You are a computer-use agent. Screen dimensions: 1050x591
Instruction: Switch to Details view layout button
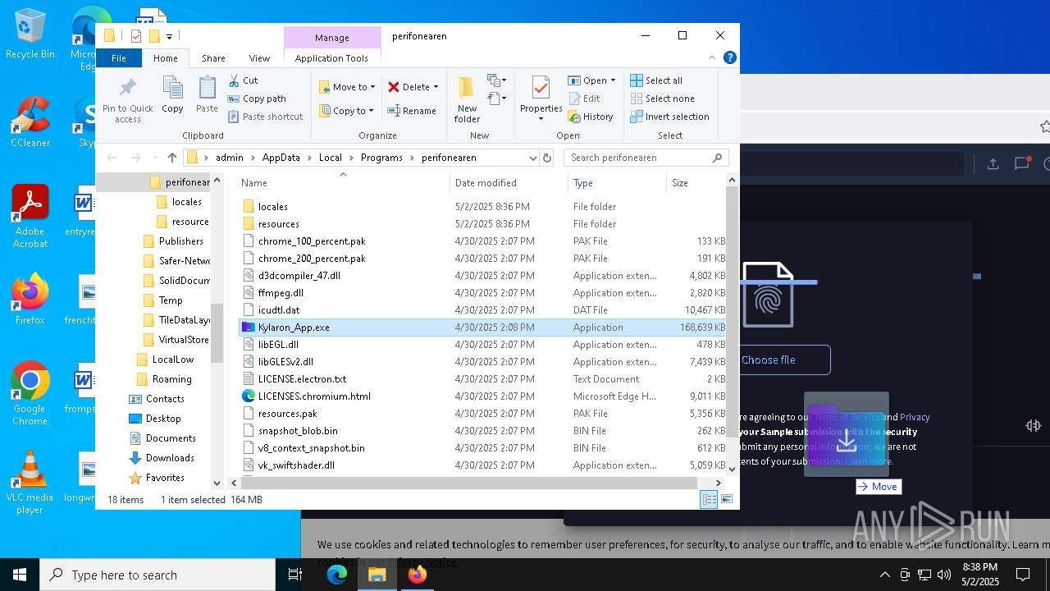pyautogui.click(x=709, y=499)
